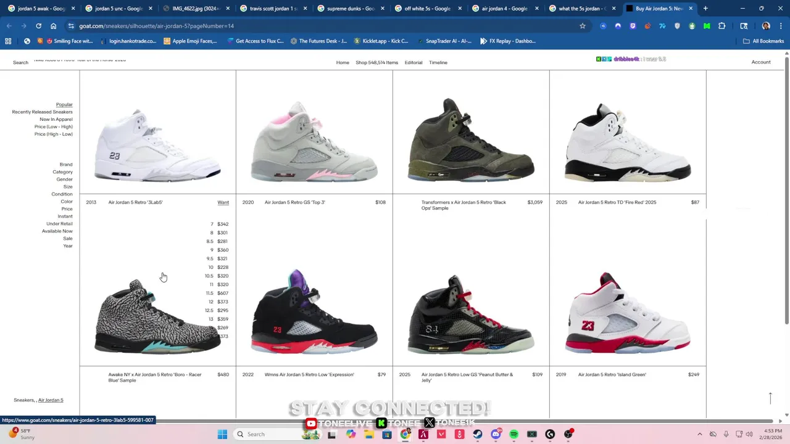Viewport: 790px width, 444px height.
Task: Switch to 'off white 5s' tab
Action: (x=427, y=9)
